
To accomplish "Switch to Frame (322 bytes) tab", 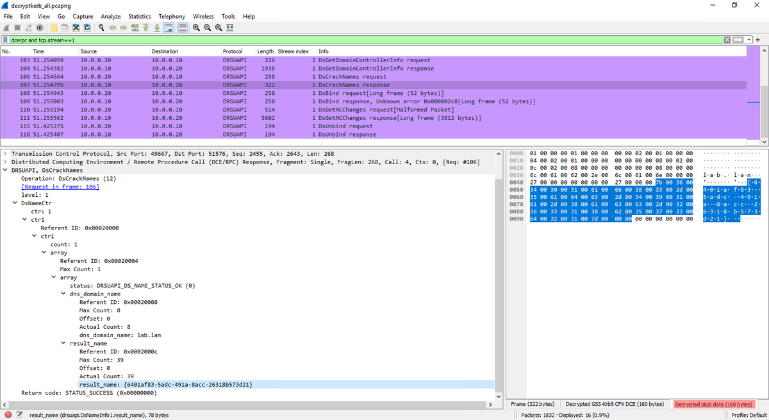I will click(533, 404).
